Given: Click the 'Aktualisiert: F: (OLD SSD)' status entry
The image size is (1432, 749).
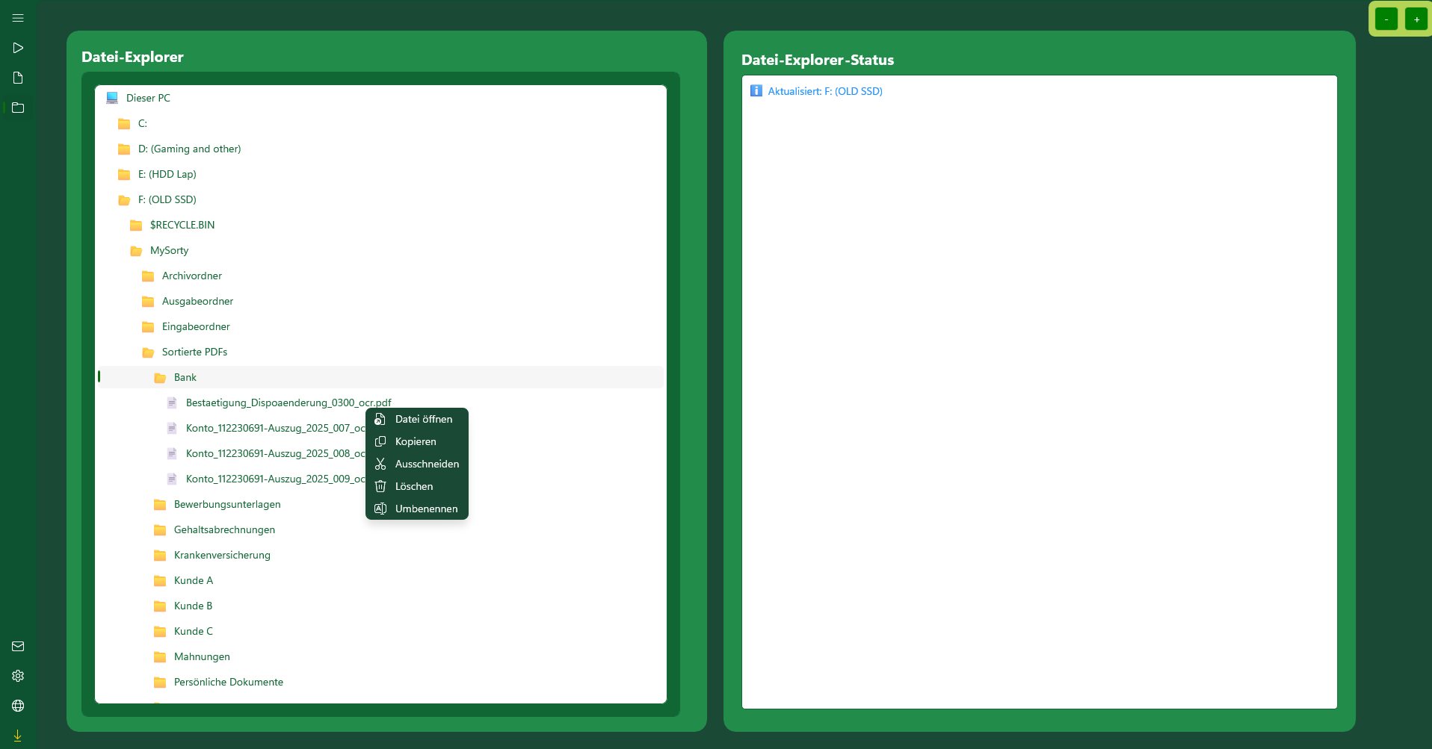Looking at the screenshot, I should (x=825, y=91).
